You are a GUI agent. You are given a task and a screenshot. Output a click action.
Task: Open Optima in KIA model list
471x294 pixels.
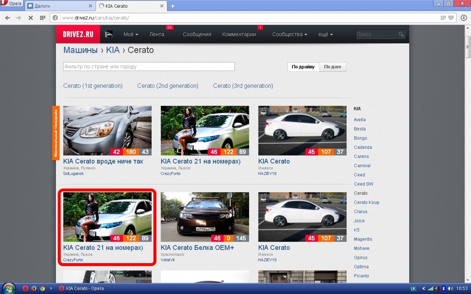[x=361, y=267]
